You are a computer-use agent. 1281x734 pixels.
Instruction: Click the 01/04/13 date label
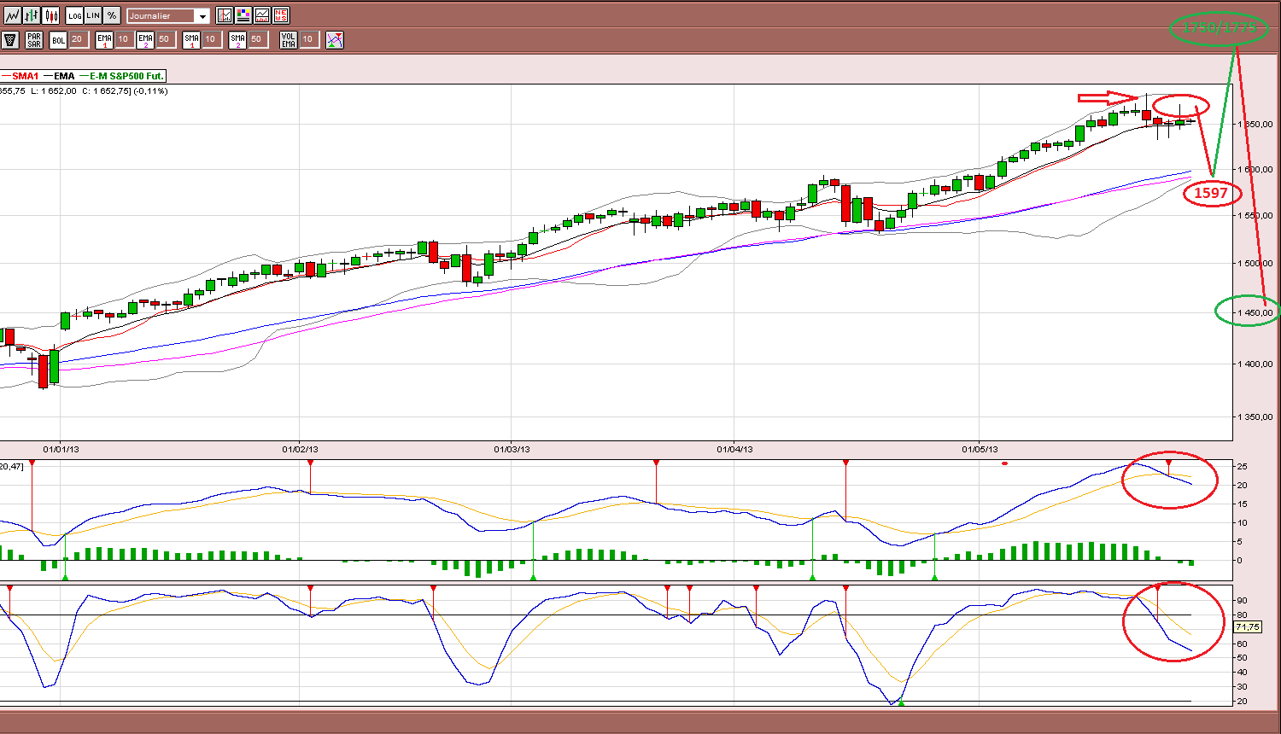pos(734,449)
